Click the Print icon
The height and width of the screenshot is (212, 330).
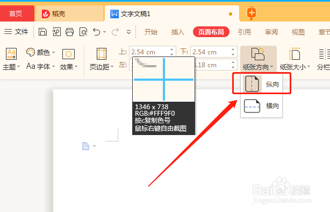tap(69, 32)
